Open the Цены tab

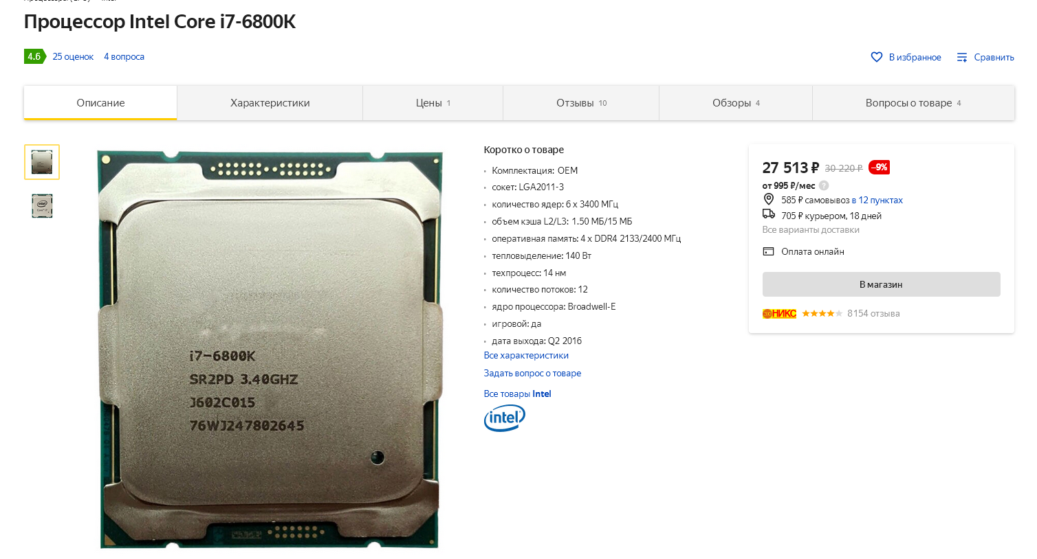(433, 103)
